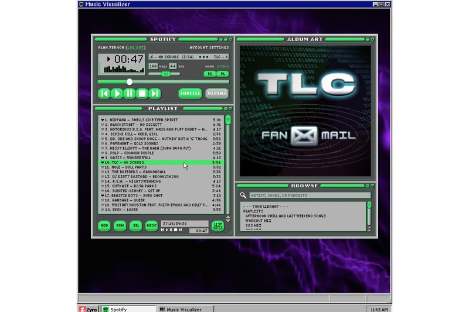The image size is (469, 312).
Task: Switch to Music Visualizer taskbar item
Action: (185, 309)
